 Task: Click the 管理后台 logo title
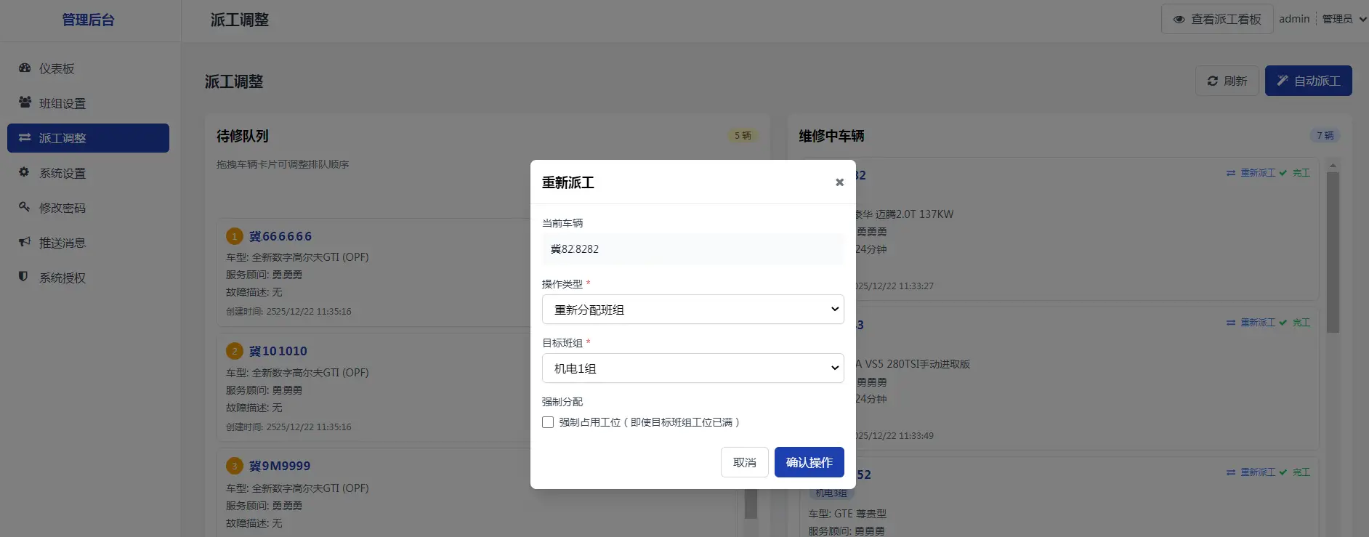(x=88, y=20)
